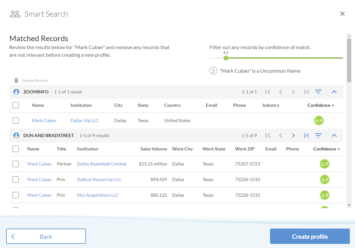
Task: Click the Create profile button
Action: coord(310,237)
